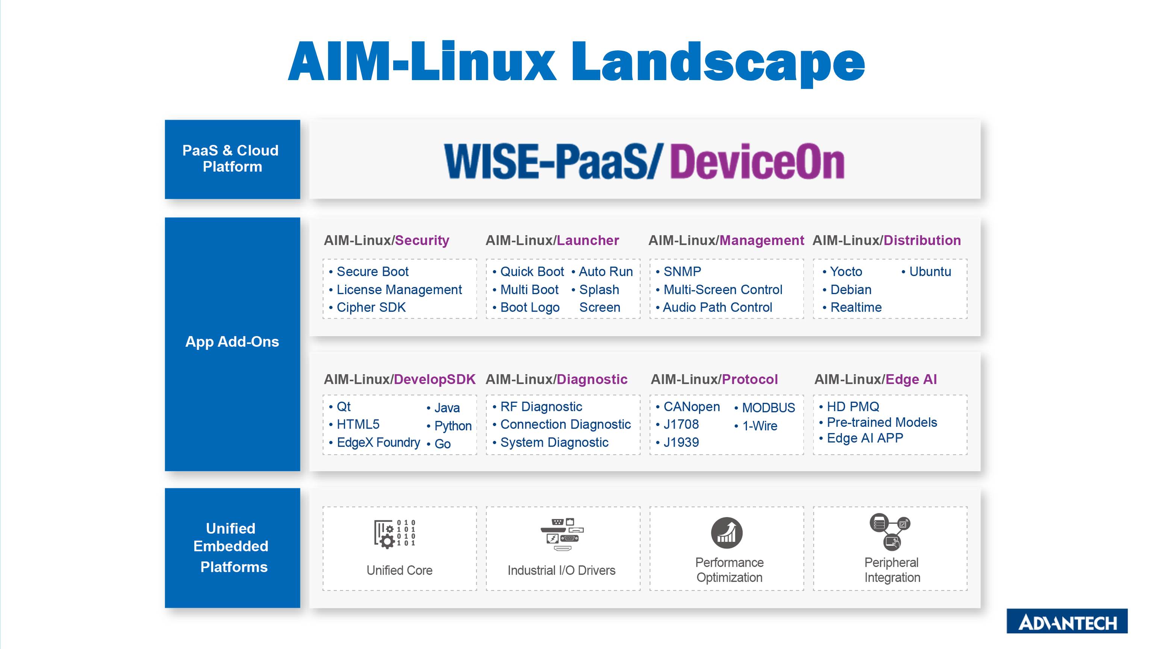Image resolution: width=1154 pixels, height=649 pixels.
Task: Click the Performance Optimization label
Action: click(x=729, y=570)
